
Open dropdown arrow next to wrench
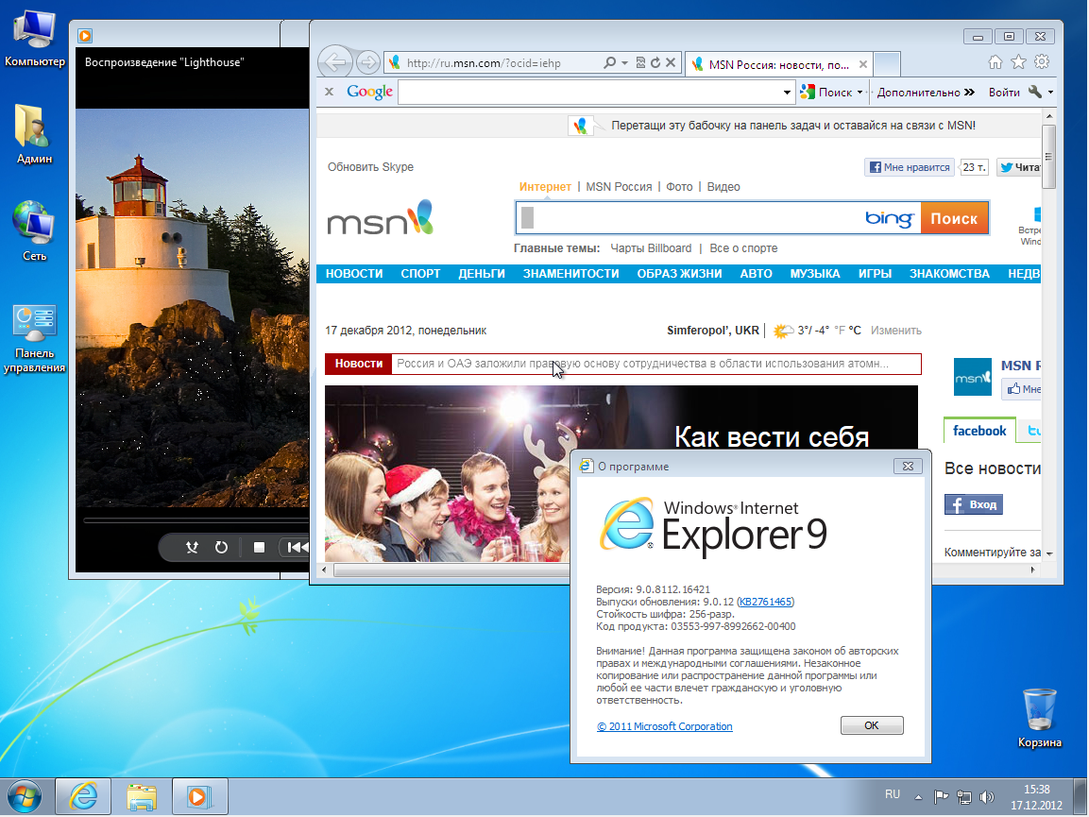(1050, 92)
